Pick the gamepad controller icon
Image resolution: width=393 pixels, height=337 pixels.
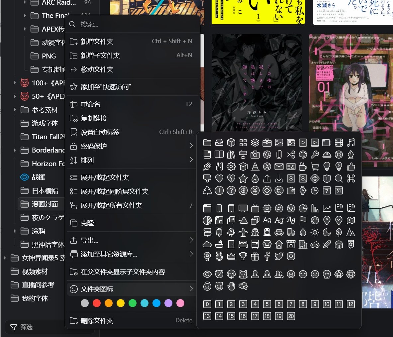coord(315,244)
